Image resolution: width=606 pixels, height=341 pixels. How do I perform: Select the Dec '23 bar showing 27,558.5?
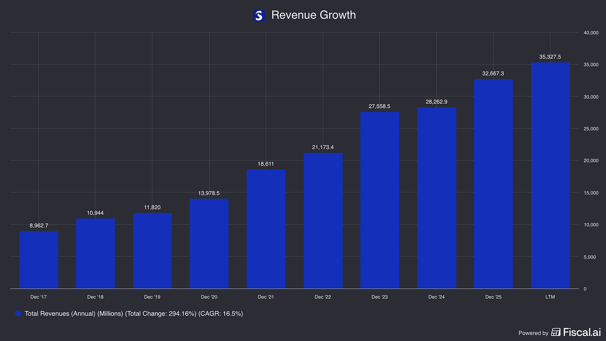pyautogui.click(x=380, y=200)
